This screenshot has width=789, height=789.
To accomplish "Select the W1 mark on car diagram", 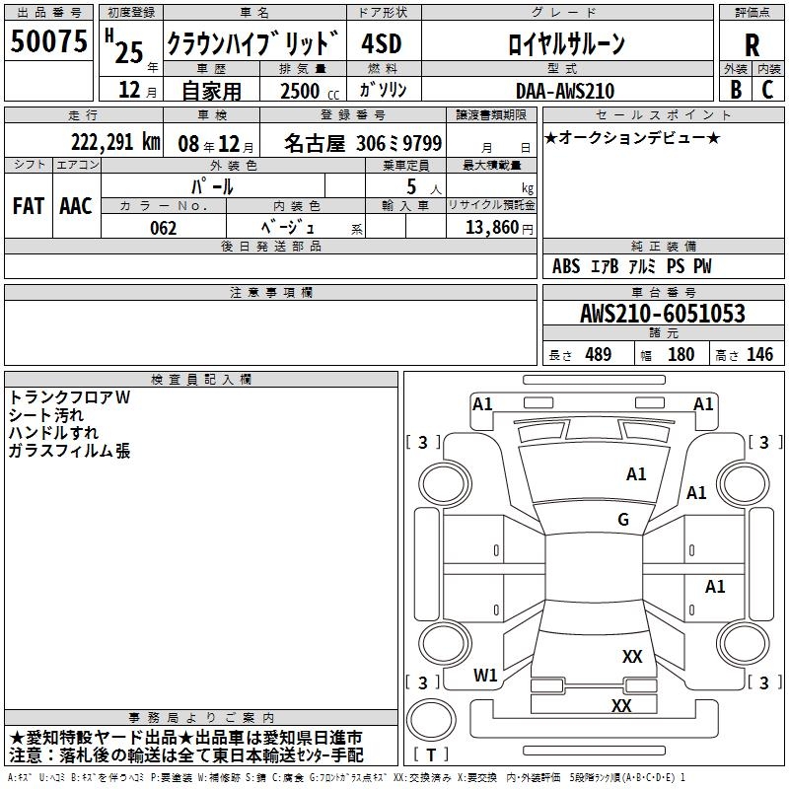I will click(485, 676).
